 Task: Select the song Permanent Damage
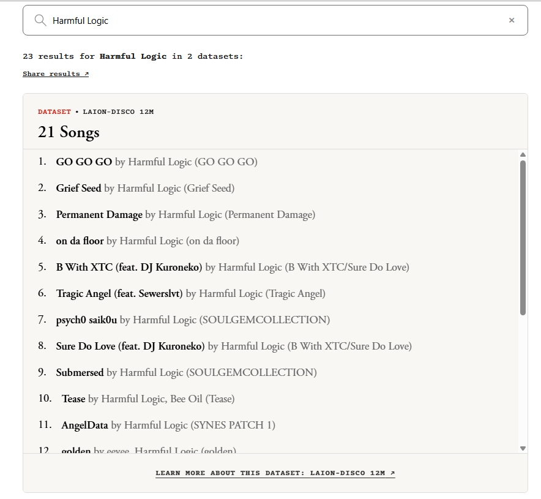[x=99, y=214]
